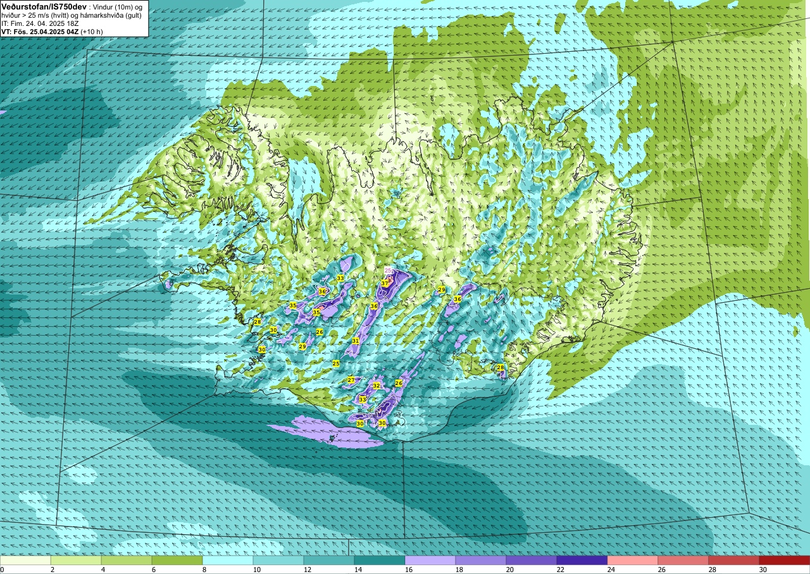Click the 26–28 m/s salmon legend swatch
810x574 pixels.
pyautogui.click(x=683, y=560)
